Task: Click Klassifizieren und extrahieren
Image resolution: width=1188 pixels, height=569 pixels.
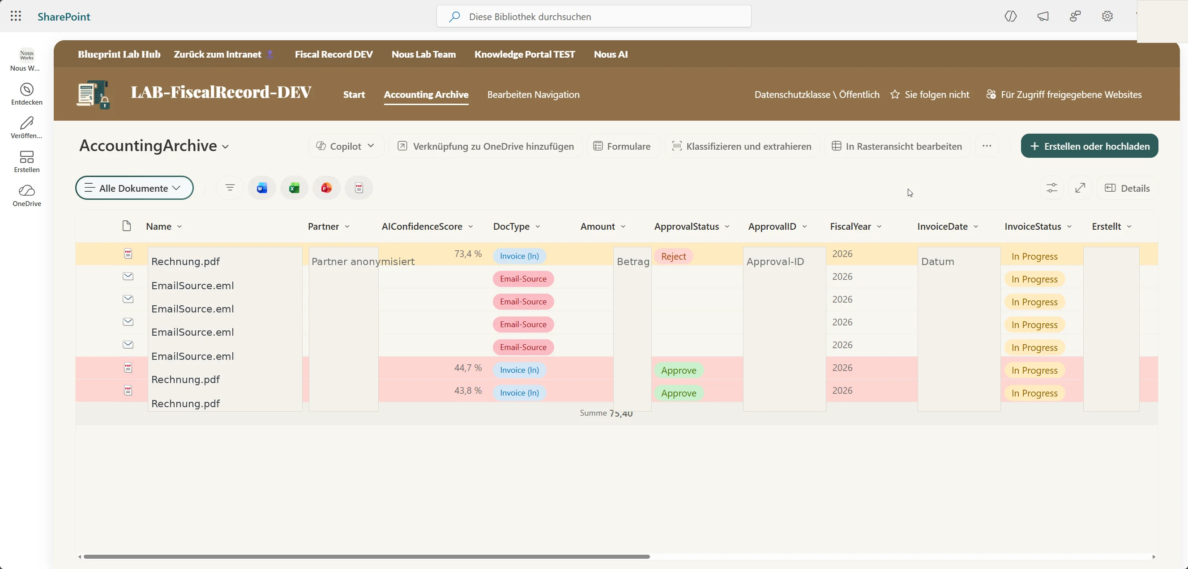Action: coord(742,146)
